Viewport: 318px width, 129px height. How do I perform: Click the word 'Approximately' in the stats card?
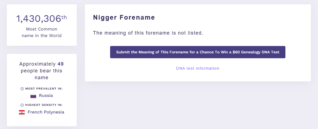37,64
